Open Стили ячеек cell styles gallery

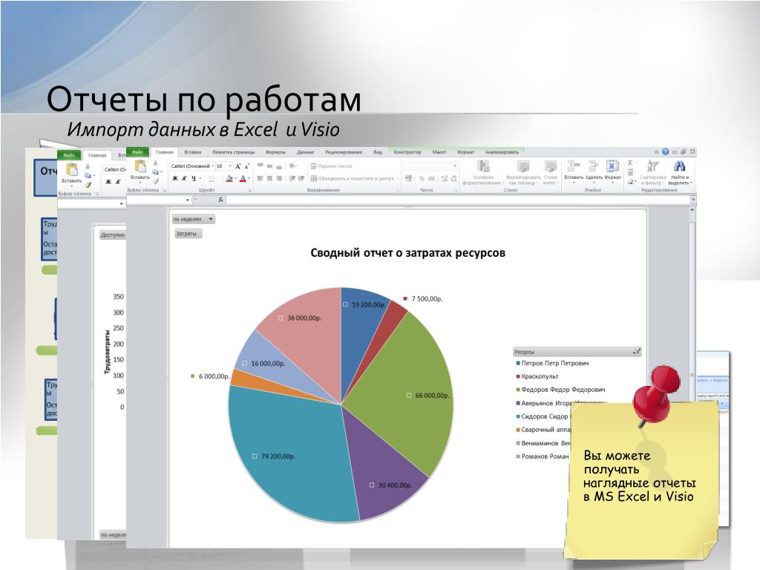click(550, 172)
